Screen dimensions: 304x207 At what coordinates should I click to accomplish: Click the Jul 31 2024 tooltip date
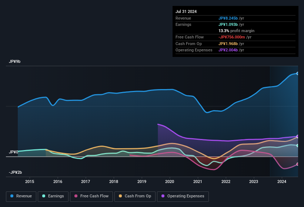pos(186,11)
